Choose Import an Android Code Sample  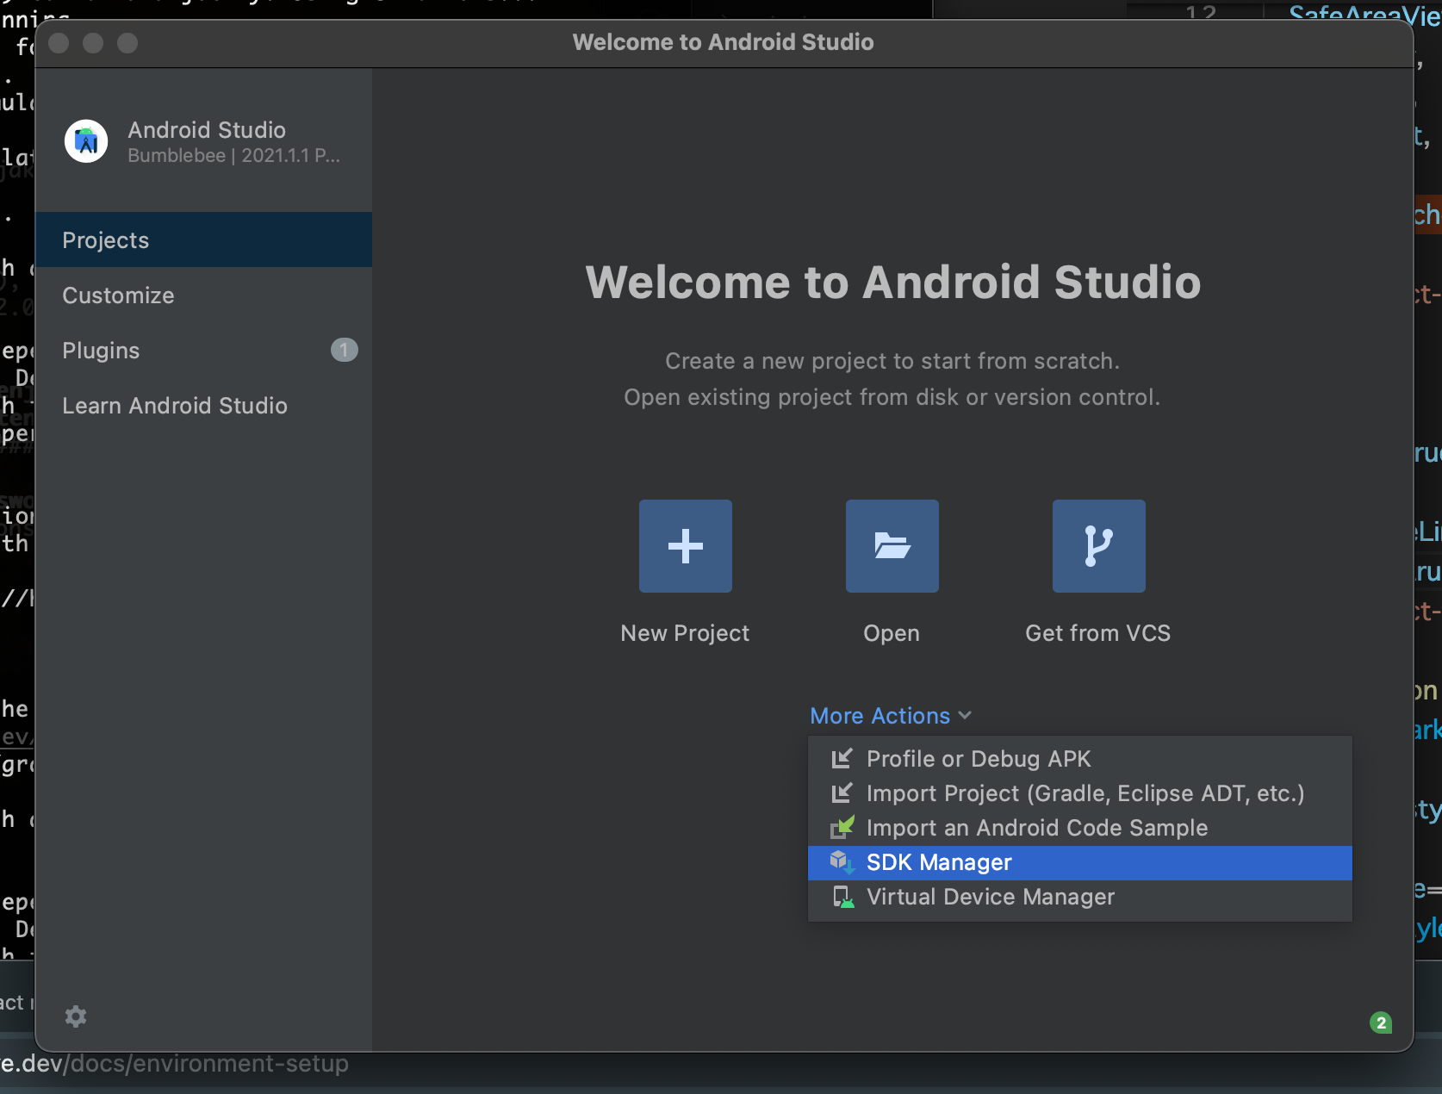click(x=1080, y=828)
